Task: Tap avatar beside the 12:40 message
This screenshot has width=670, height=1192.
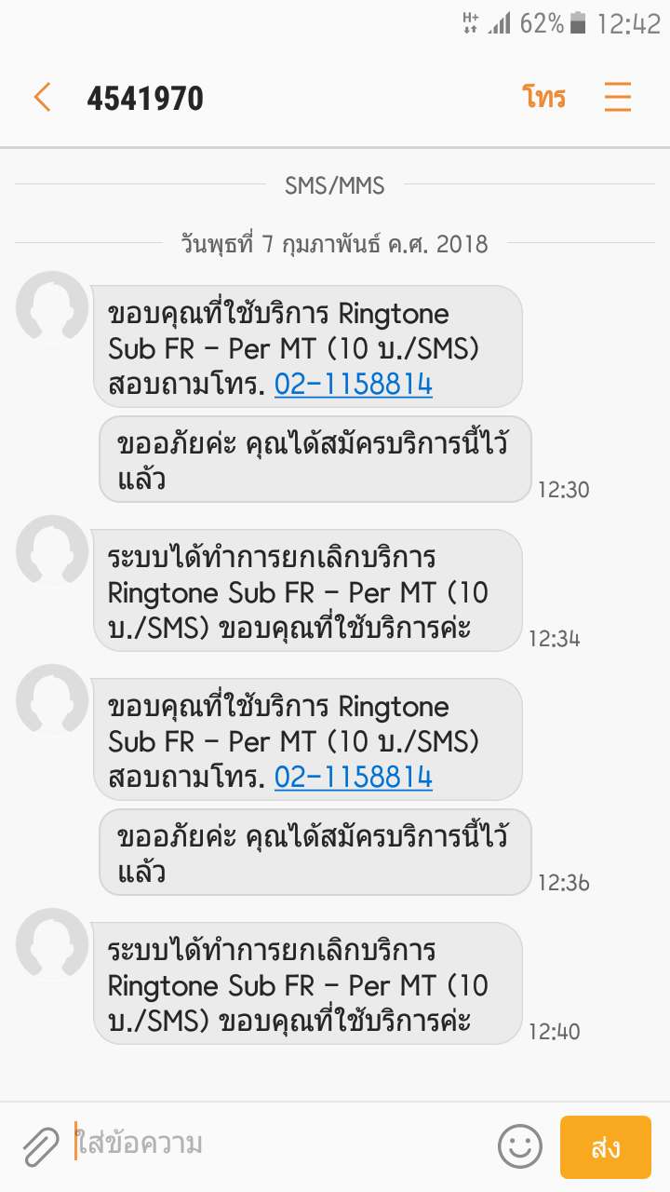Action: (52, 944)
